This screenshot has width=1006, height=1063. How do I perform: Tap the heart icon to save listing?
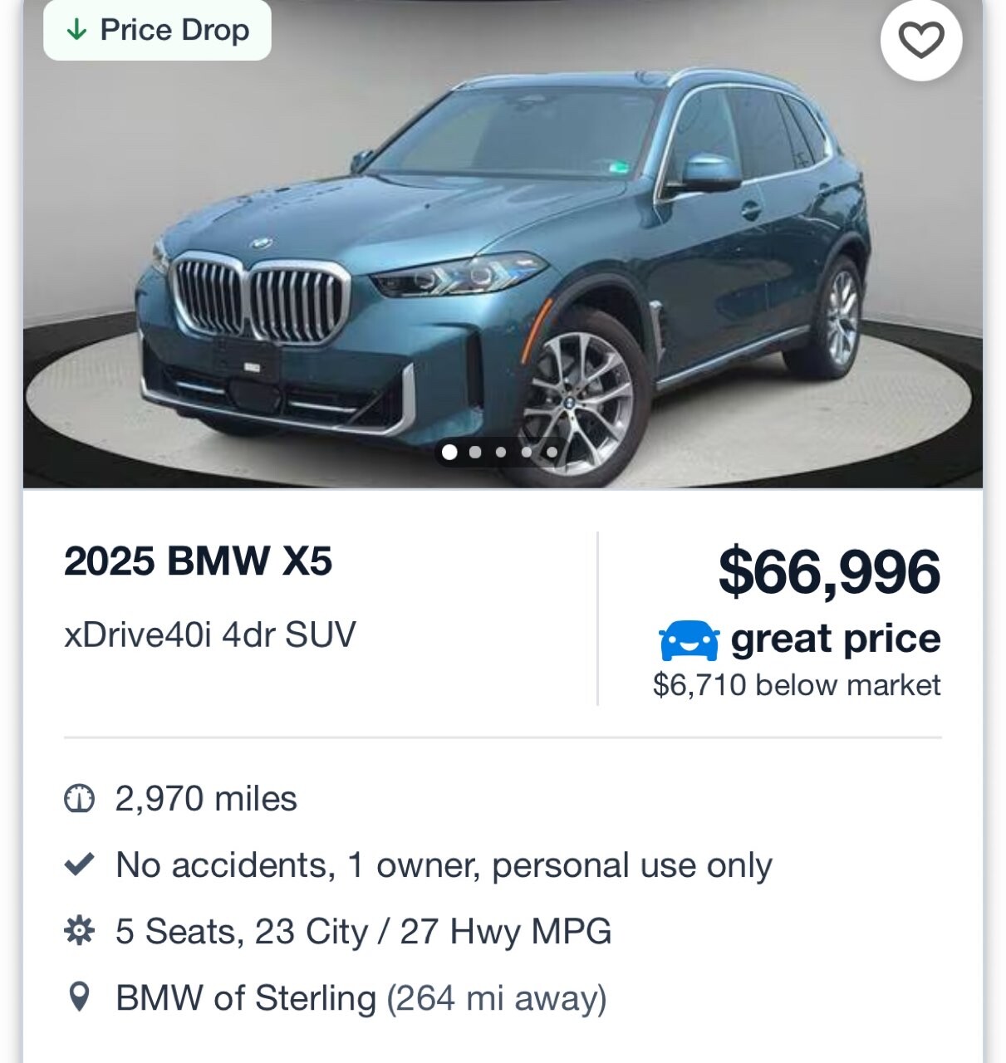click(x=921, y=40)
